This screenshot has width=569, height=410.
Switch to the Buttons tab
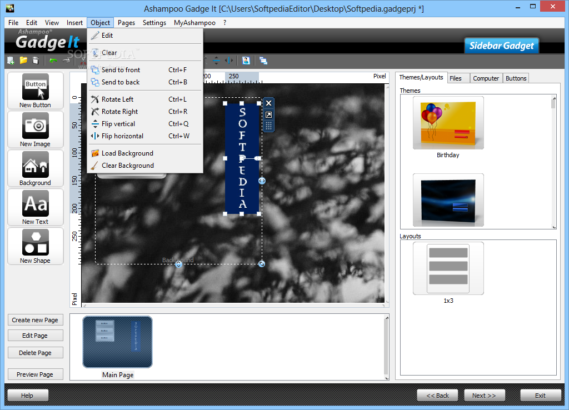[x=516, y=78]
